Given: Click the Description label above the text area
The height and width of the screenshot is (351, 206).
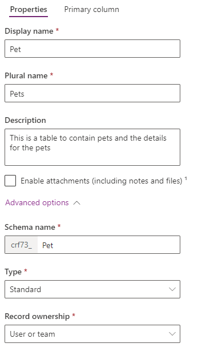Looking at the screenshot, I should 25,121.
